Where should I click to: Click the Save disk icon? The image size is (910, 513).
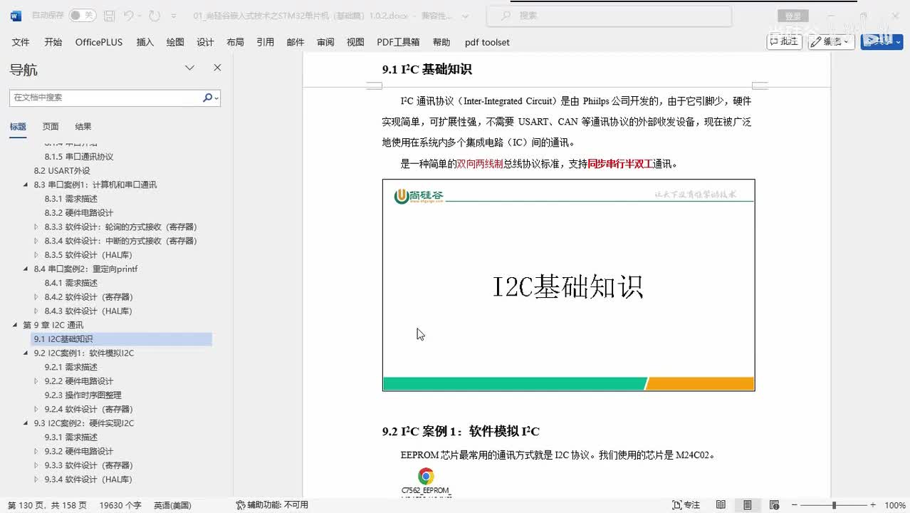coord(109,15)
